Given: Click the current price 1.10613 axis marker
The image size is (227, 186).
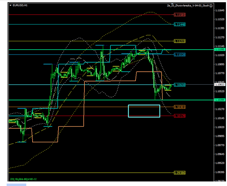Looking at the screenshot, I should pyautogui.click(x=220, y=85).
